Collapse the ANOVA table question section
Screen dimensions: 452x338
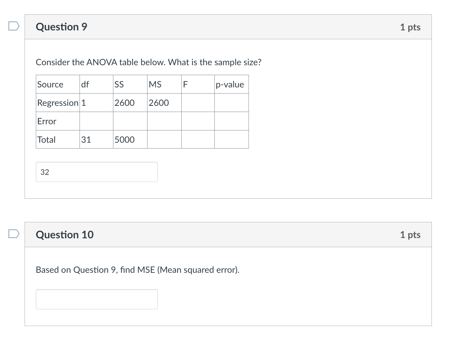[x=228, y=27]
